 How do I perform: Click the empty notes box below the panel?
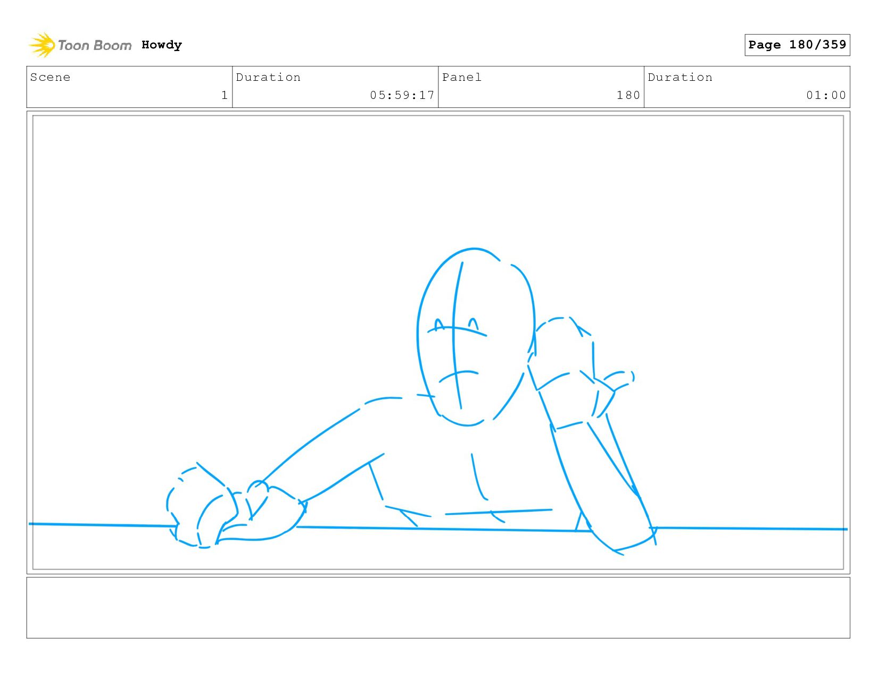tap(438, 608)
